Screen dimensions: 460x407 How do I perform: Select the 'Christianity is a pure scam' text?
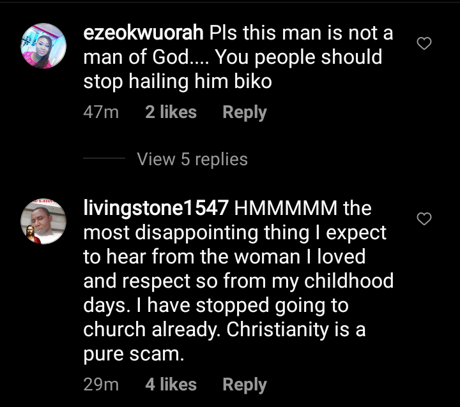(x=224, y=342)
